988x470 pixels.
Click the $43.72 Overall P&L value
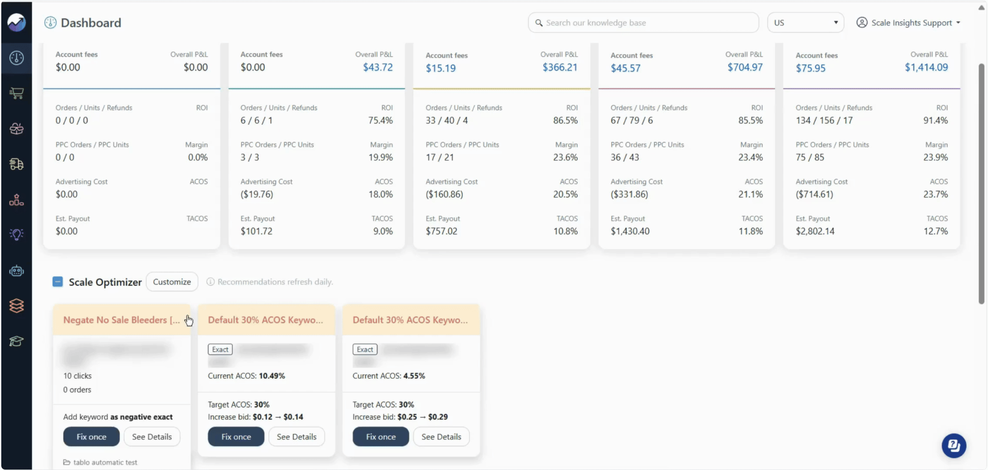(378, 67)
